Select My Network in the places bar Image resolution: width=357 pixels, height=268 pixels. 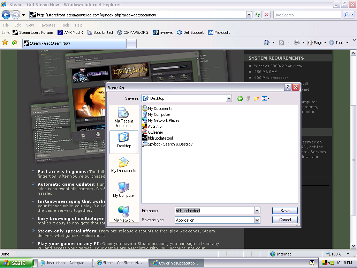(x=124, y=214)
